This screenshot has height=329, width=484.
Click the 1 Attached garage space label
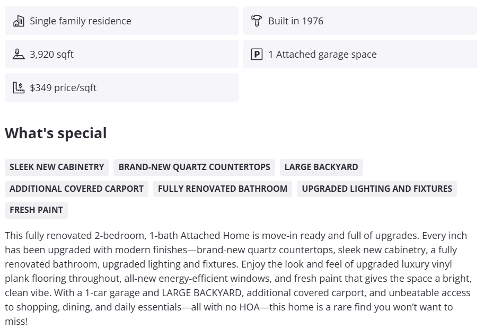(322, 54)
